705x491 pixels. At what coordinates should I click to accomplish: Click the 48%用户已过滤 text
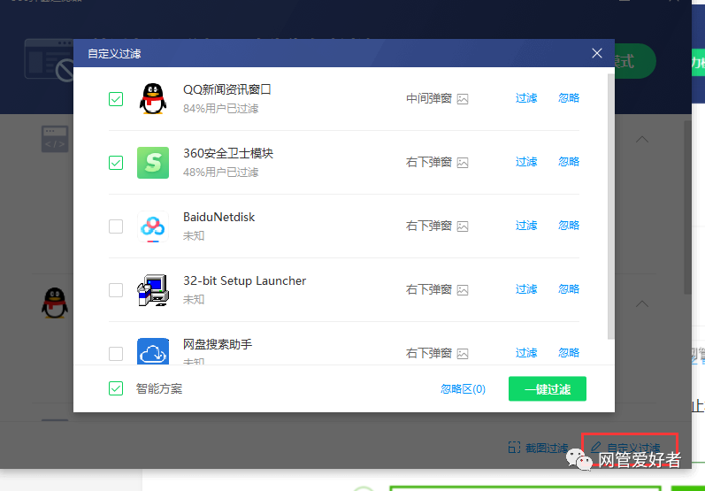coord(221,173)
